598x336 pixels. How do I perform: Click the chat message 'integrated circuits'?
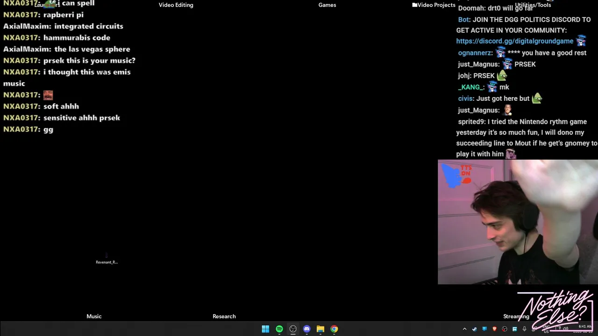tap(89, 26)
